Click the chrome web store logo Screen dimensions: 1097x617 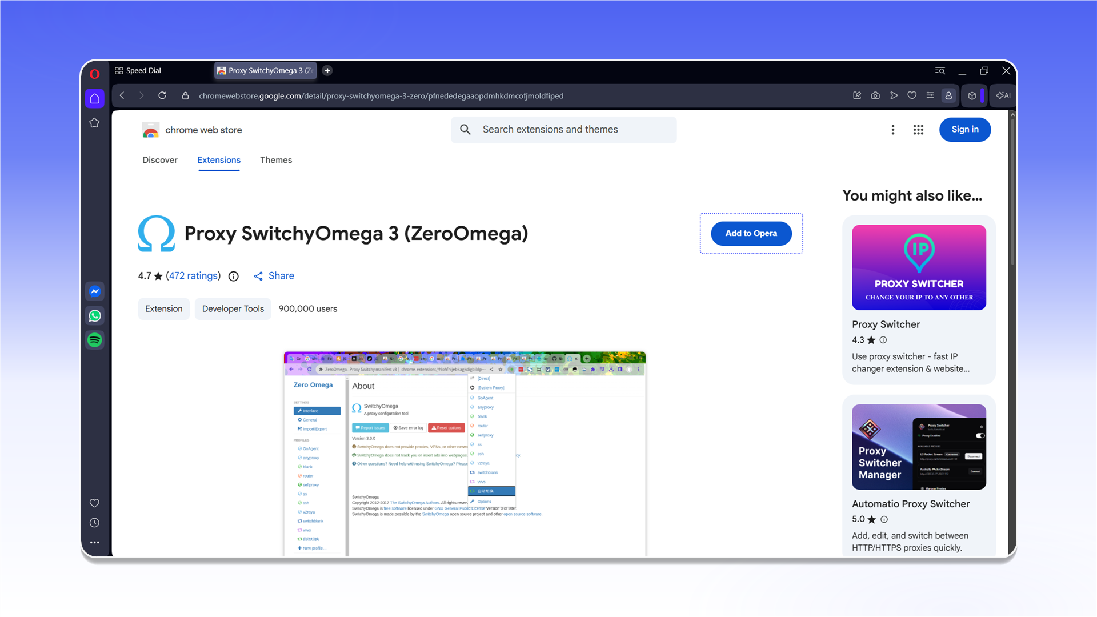192,130
